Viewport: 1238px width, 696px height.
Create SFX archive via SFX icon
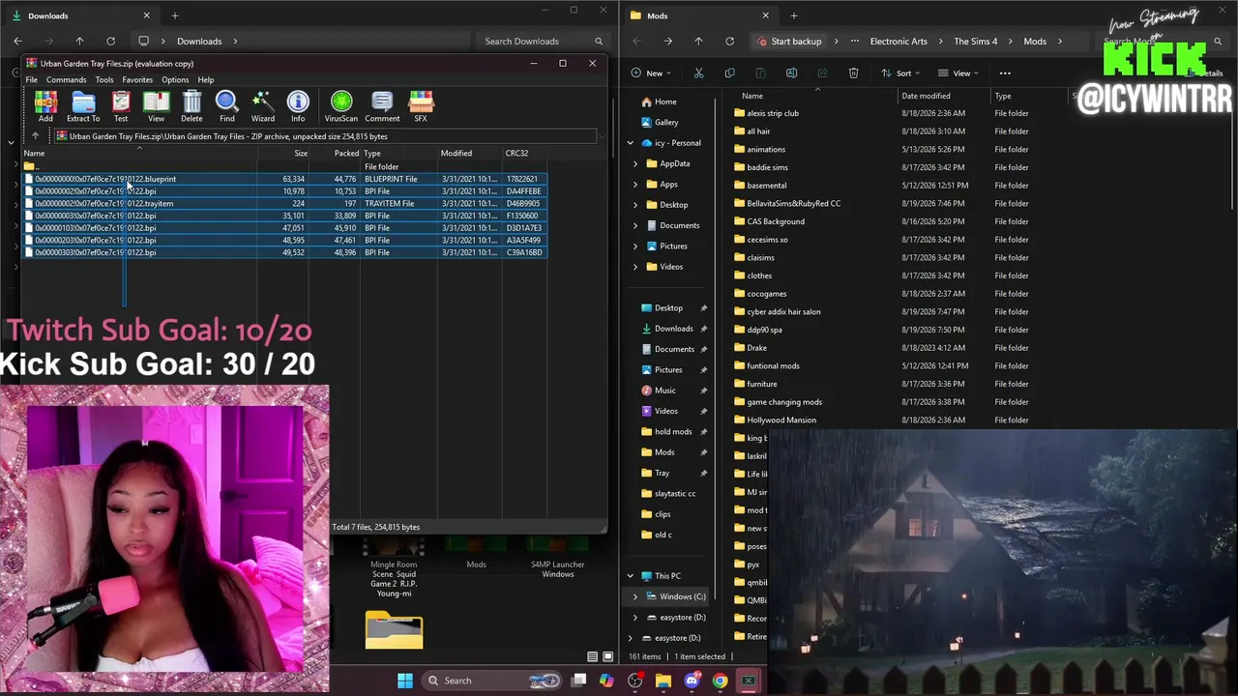point(421,105)
